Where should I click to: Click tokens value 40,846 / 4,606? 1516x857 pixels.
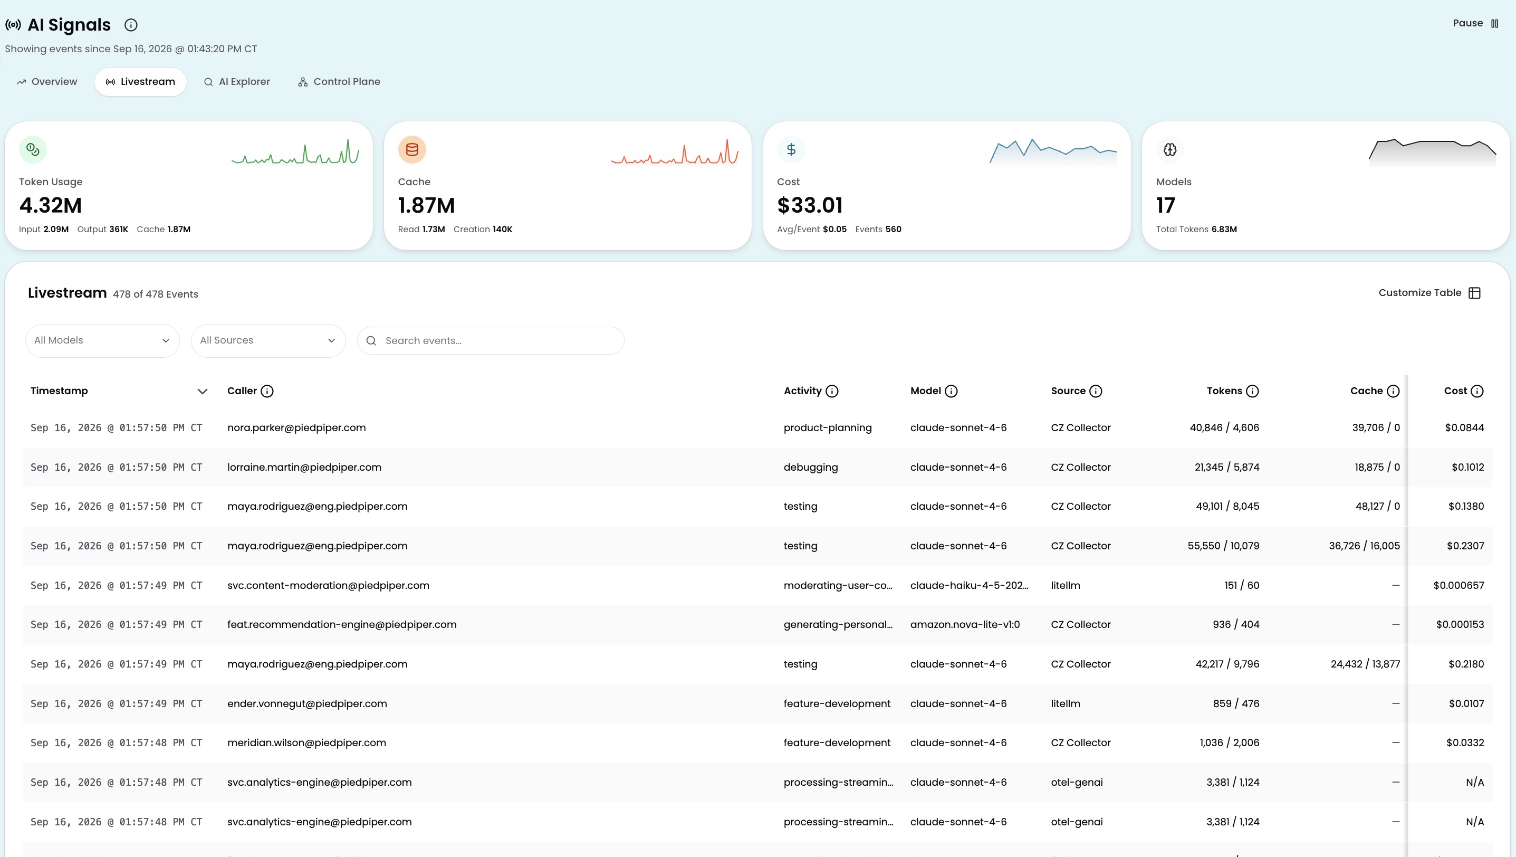(1224, 428)
